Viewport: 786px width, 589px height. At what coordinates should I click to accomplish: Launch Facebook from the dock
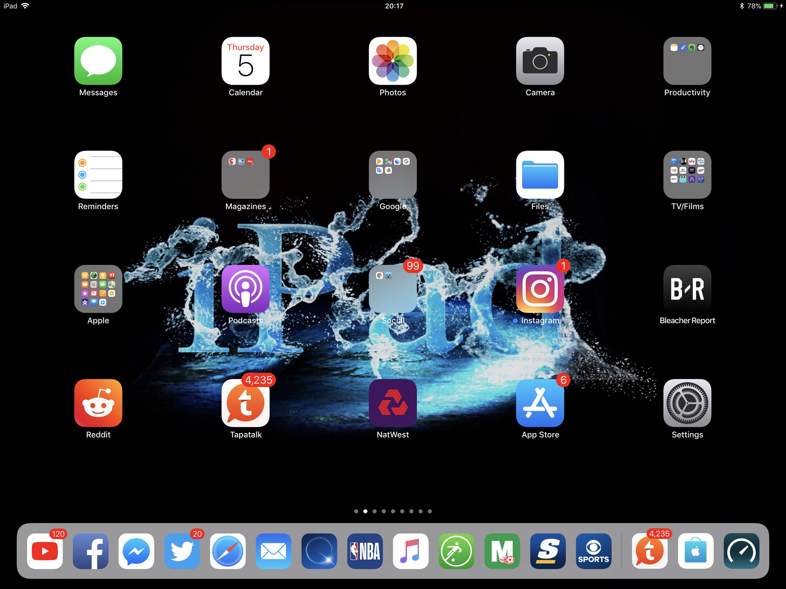pos(90,551)
